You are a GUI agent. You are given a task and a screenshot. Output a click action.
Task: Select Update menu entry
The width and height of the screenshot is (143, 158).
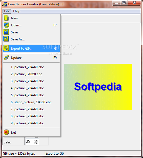coord(31,58)
